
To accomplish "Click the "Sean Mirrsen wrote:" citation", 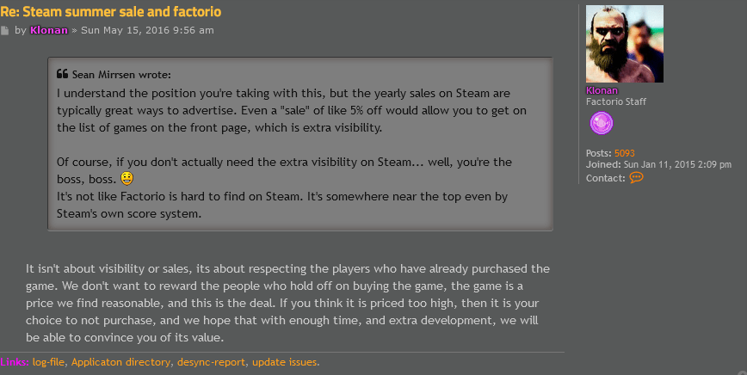I will tap(121, 74).
